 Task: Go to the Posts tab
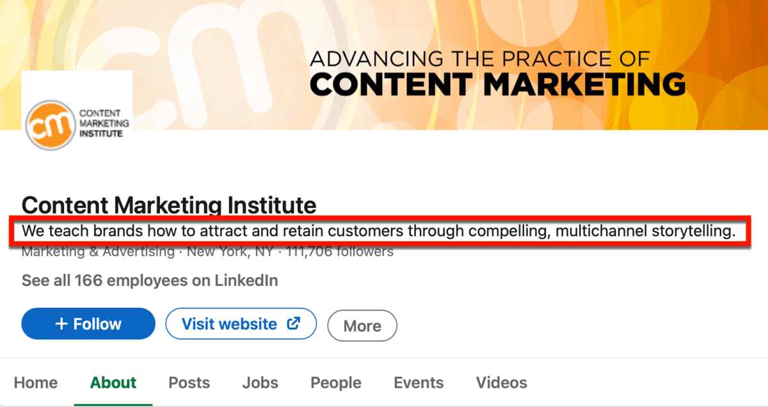[x=189, y=383]
